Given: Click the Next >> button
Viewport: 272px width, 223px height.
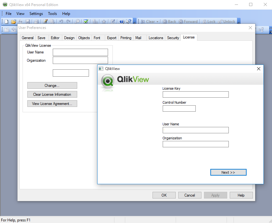Looking at the screenshot, I should click(228, 172).
